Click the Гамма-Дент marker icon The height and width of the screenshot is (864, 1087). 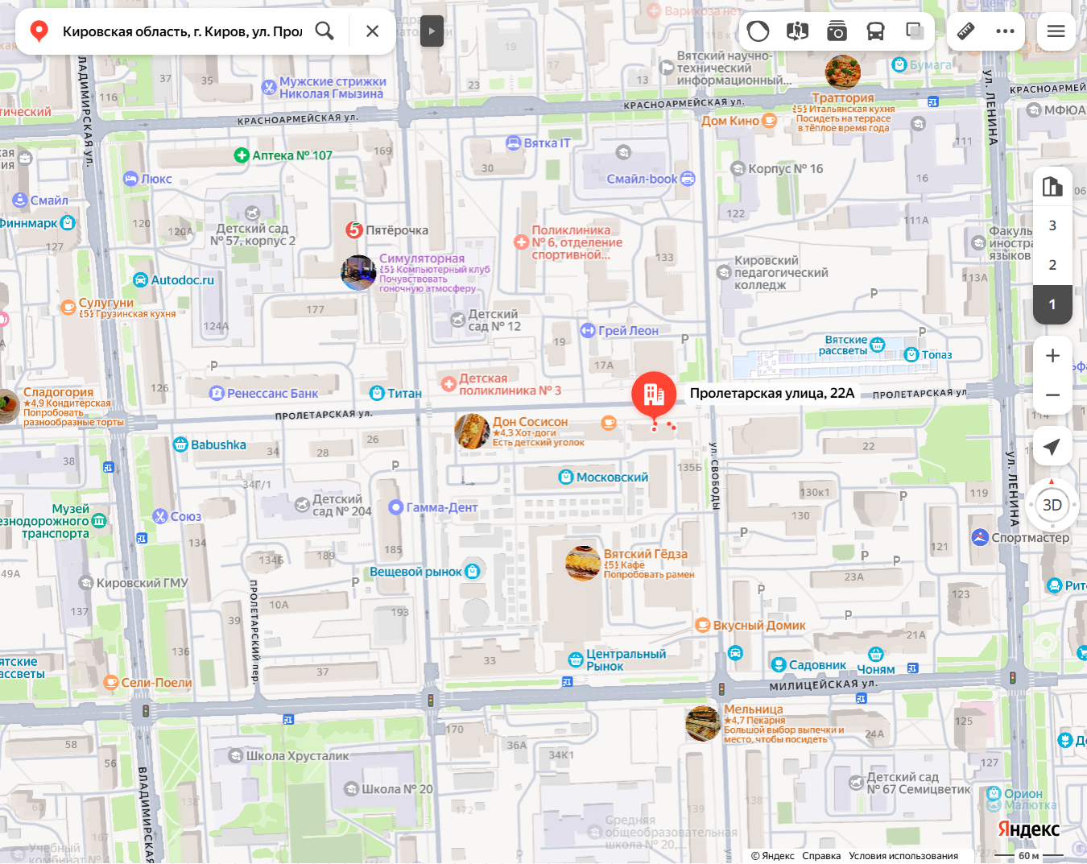pos(395,507)
